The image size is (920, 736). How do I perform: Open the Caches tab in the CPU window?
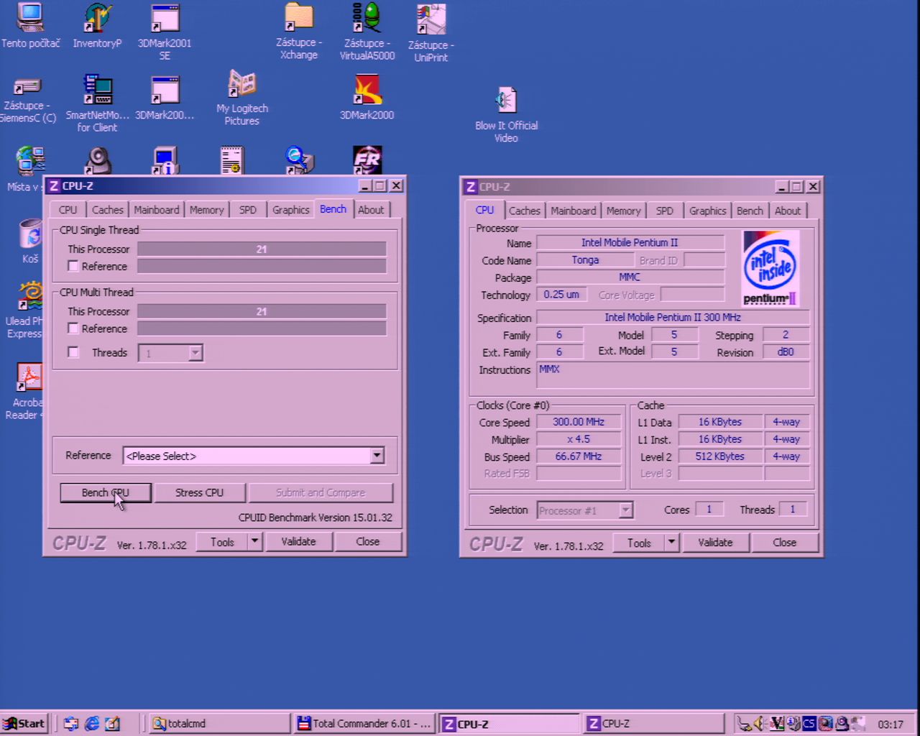tap(524, 211)
